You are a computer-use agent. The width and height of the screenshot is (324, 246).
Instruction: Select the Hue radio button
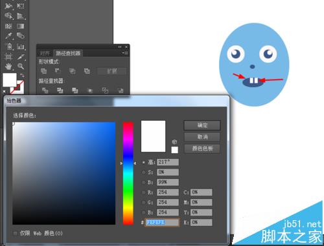(x=143, y=162)
